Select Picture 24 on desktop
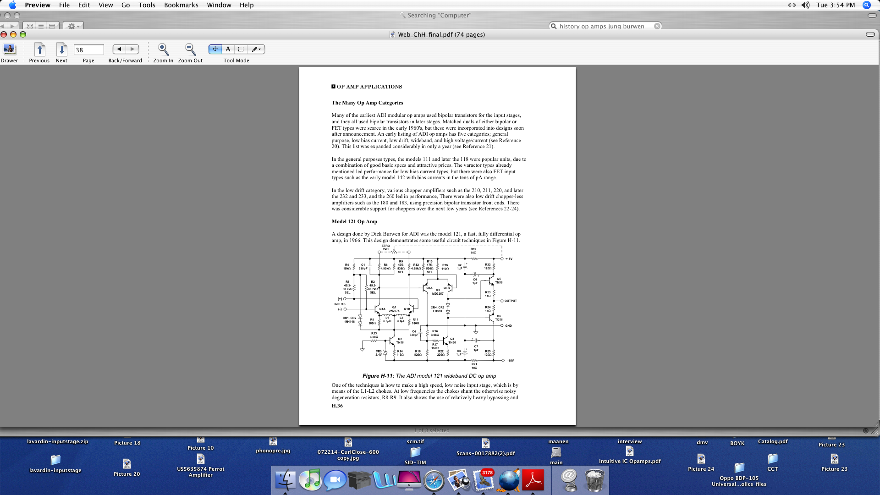The width and height of the screenshot is (880, 495). tap(701, 462)
